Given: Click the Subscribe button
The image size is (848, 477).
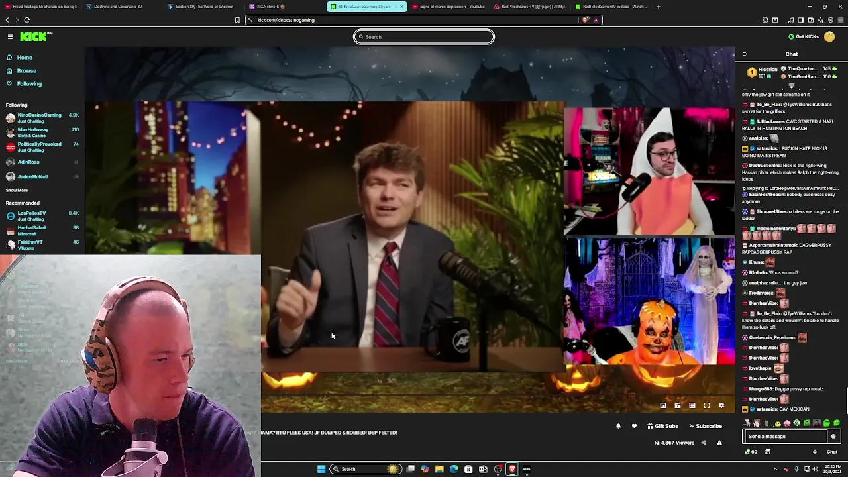Looking at the screenshot, I should (705, 426).
